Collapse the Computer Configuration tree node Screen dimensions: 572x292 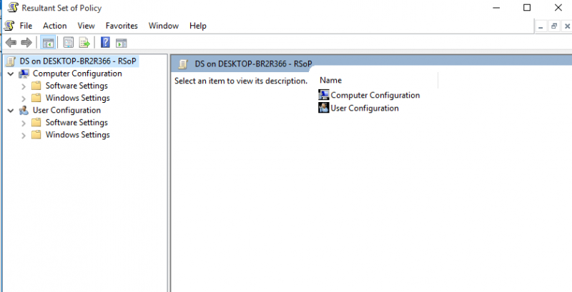11,74
